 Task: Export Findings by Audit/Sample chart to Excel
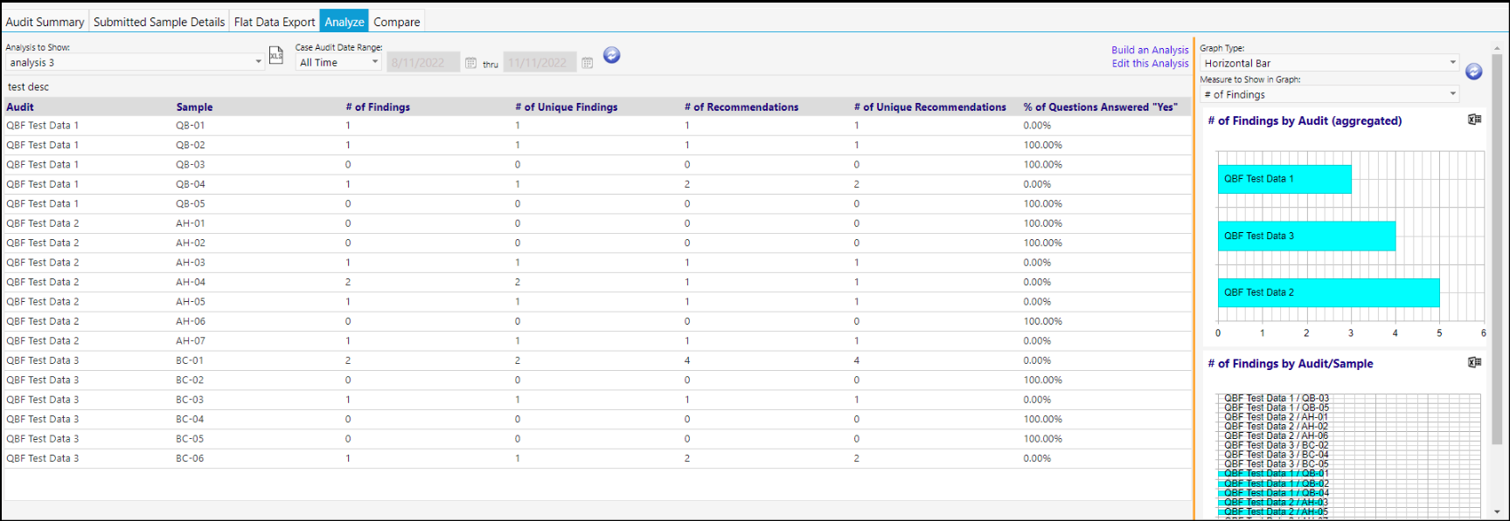(x=1474, y=362)
